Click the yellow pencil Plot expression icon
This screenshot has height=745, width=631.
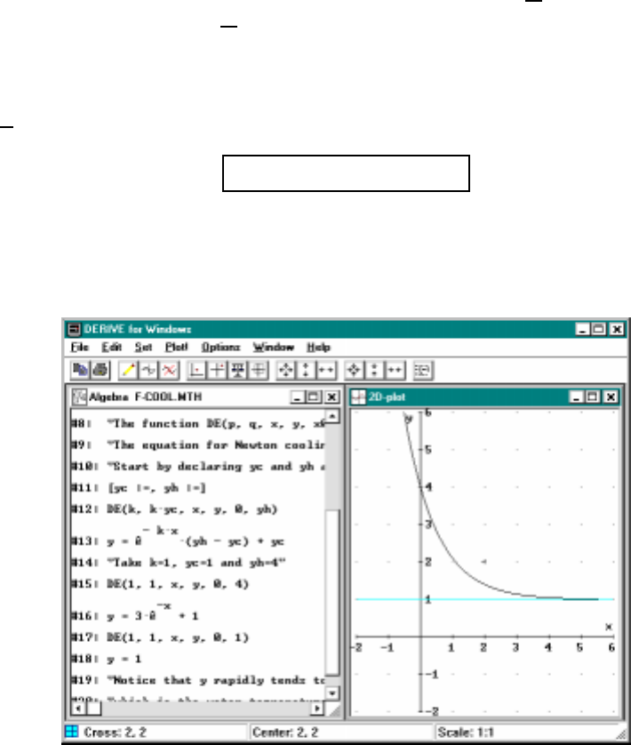[128, 370]
